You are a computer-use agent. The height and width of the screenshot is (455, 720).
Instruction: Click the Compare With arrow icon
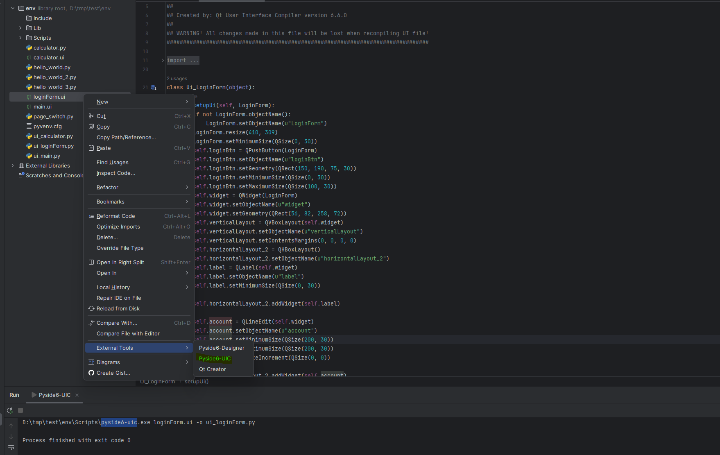coord(91,323)
